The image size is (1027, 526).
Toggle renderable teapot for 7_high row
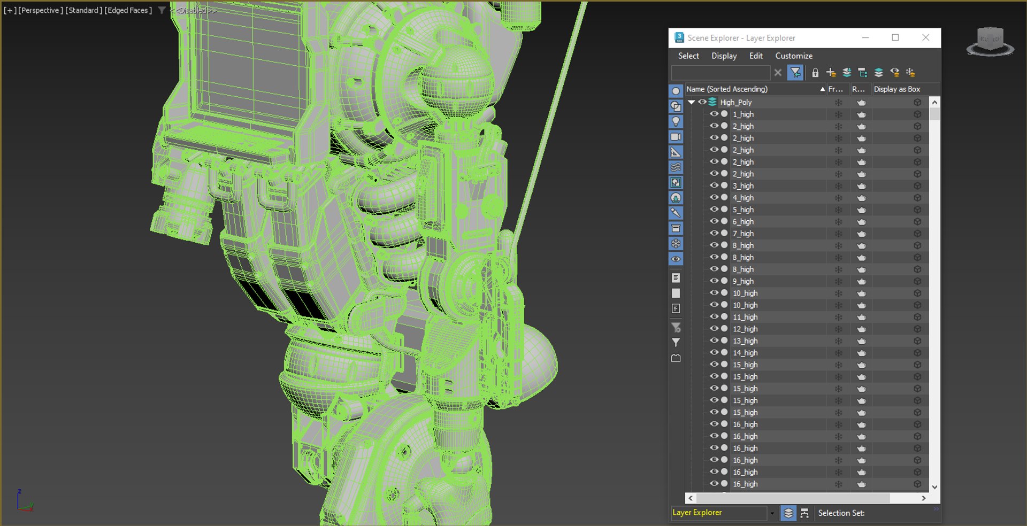pyautogui.click(x=861, y=234)
